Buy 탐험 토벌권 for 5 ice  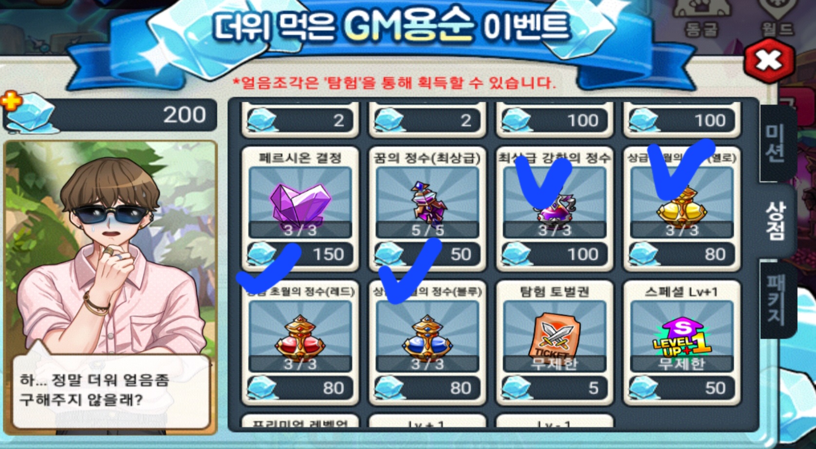555,388
